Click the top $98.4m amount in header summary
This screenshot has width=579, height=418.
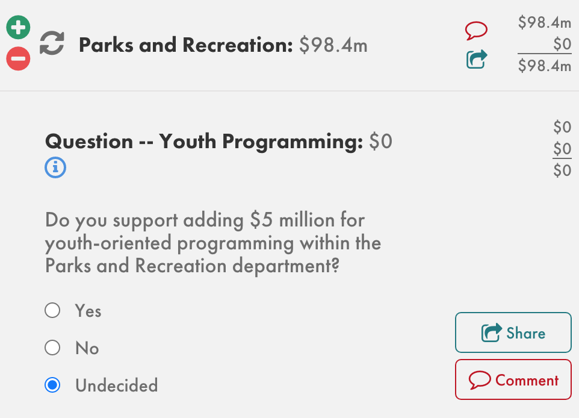click(x=544, y=23)
